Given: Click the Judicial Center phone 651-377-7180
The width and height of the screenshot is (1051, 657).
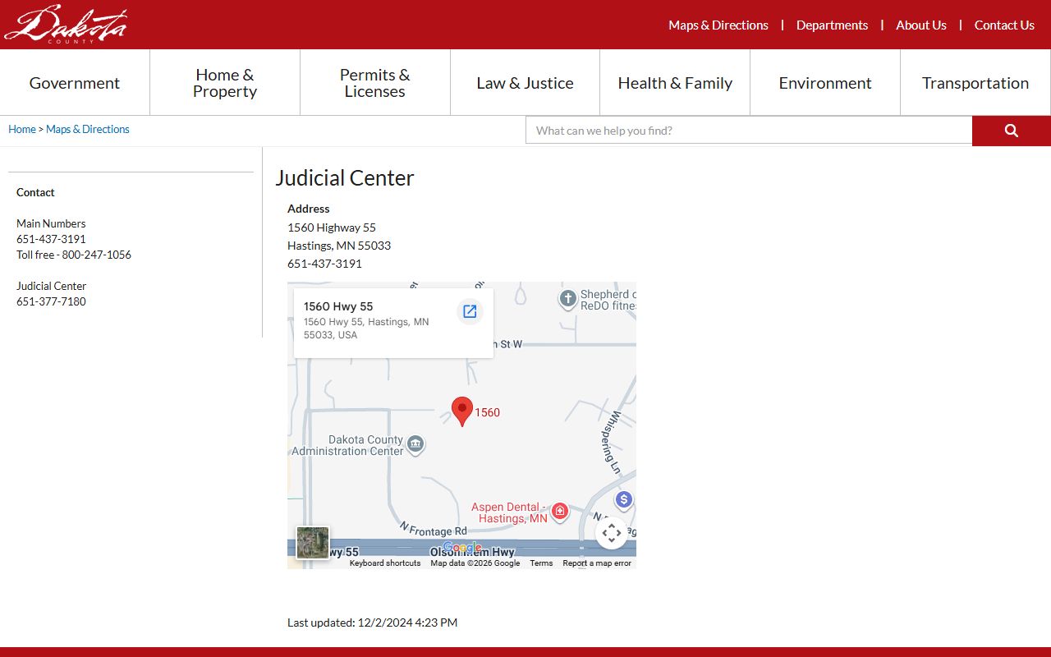Looking at the screenshot, I should coord(51,301).
